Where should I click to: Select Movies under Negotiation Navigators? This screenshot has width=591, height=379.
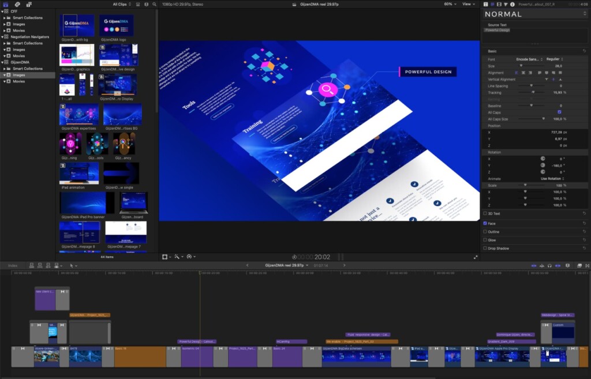point(19,56)
